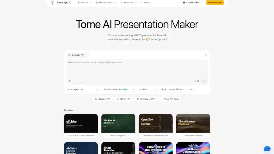
Task: Open The AI Startup Playbook thumbnail
Action: coord(193,123)
